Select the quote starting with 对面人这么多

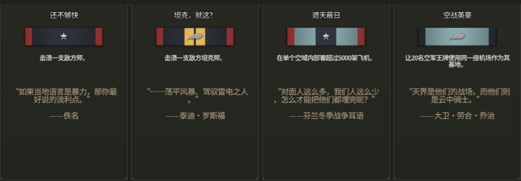coord(326,96)
